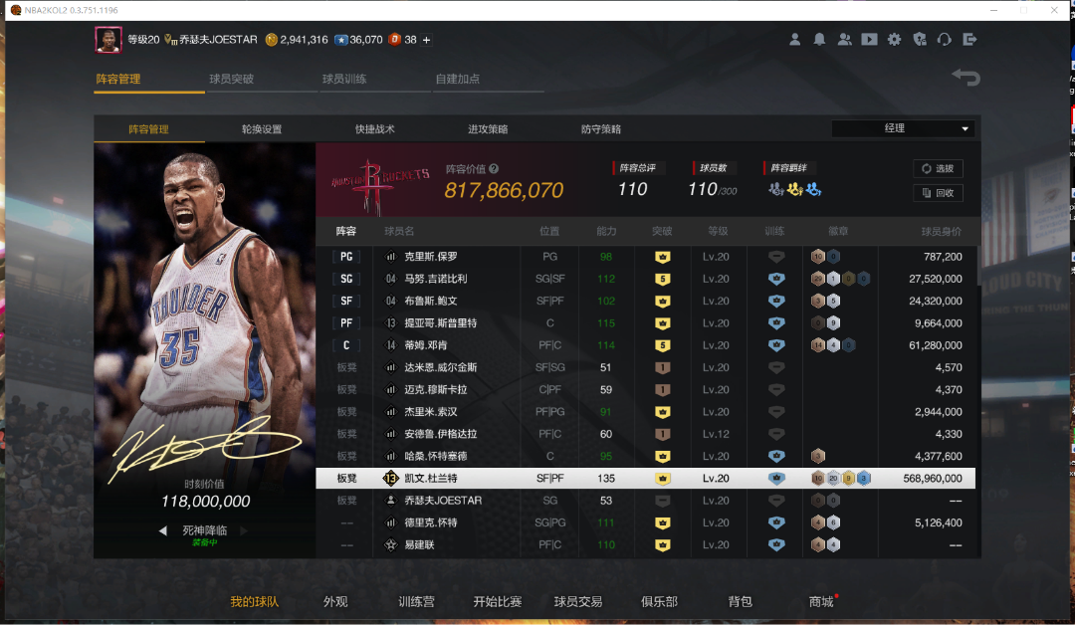Click the 568,960,000 player value
The image size is (1075, 625).
933,479
